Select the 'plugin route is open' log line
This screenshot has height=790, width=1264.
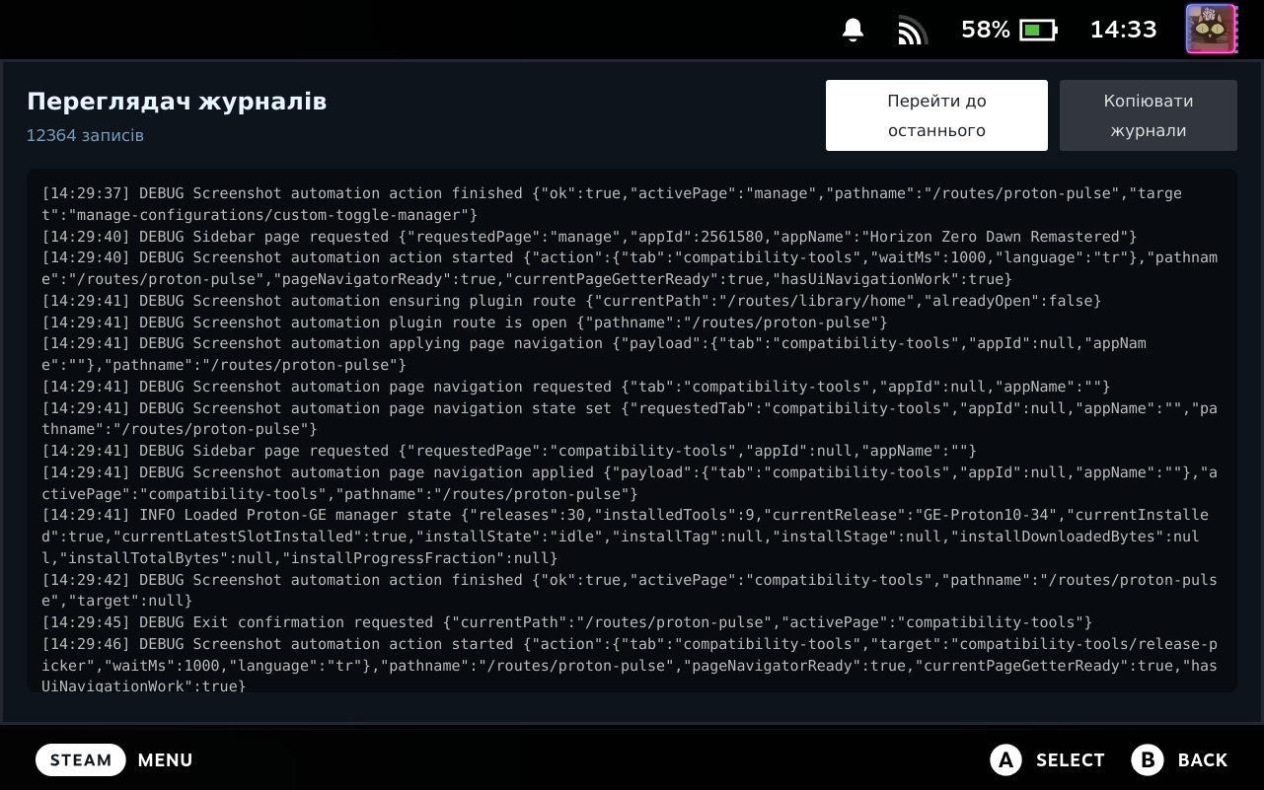[x=465, y=323]
